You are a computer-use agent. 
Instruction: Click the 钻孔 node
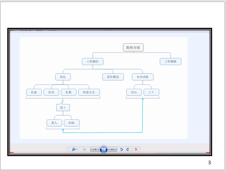click(x=63, y=77)
